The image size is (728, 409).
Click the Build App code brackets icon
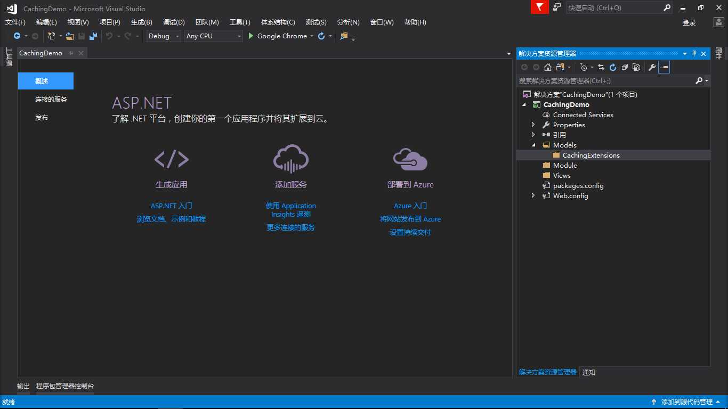pyautogui.click(x=172, y=159)
